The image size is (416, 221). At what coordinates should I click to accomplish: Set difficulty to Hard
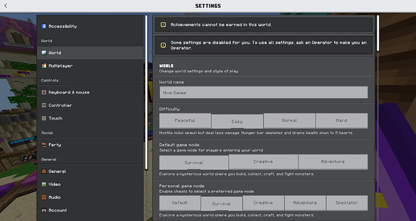(x=341, y=121)
